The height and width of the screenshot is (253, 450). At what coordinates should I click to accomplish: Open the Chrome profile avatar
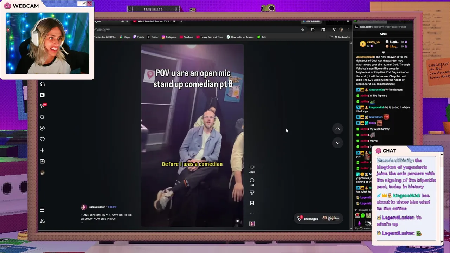[341, 30]
